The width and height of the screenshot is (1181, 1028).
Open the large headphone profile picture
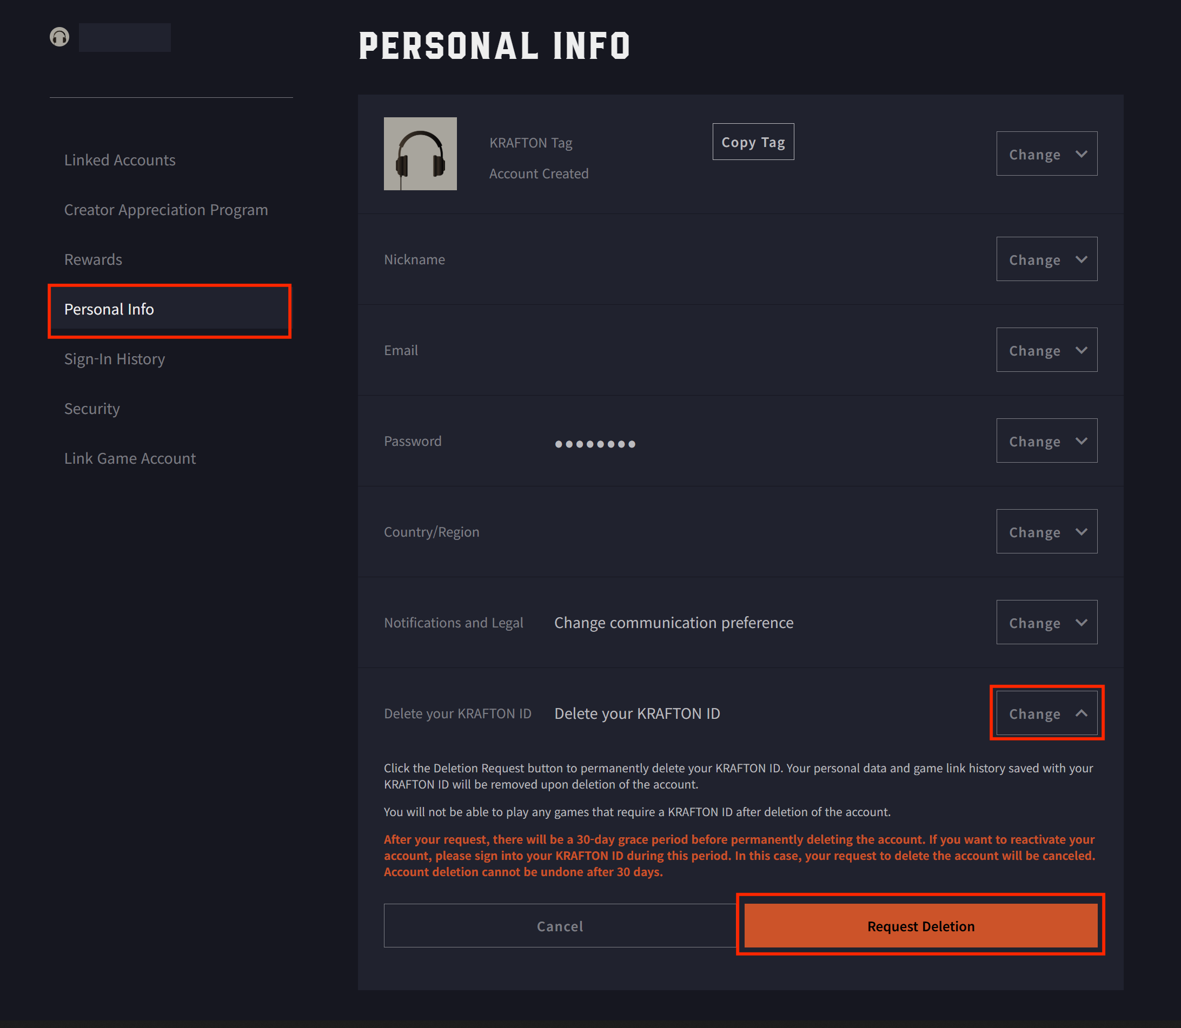(x=420, y=153)
